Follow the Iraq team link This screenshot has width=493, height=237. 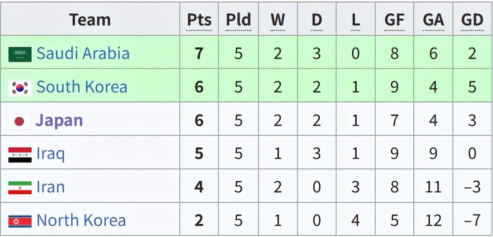point(51,154)
